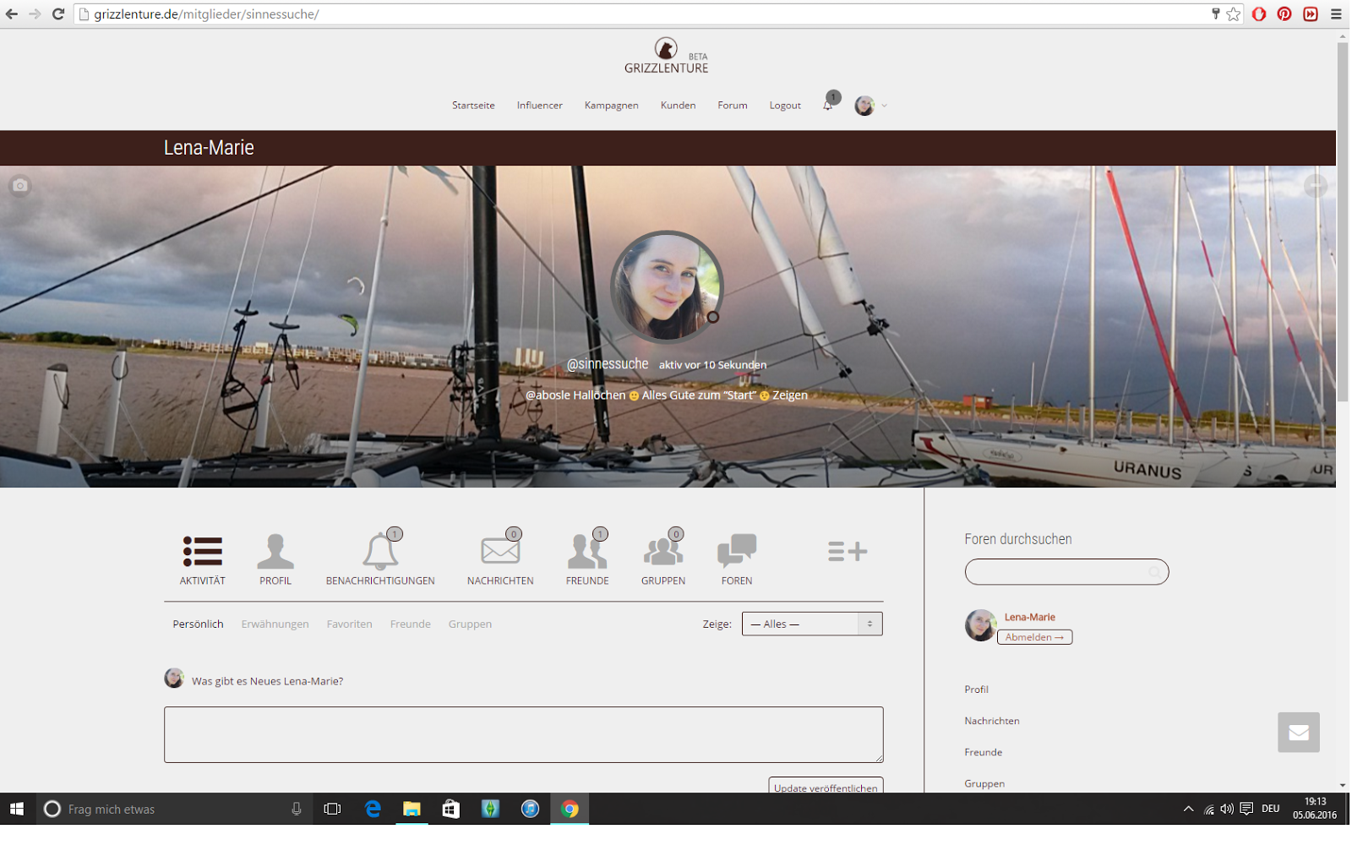This screenshot has width=1352, height=845.
Task: Click the Pinterest extension icon
Action: pyautogui.click(x=1284, y=14)
